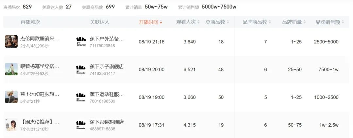Click the 品牌销售额 column header label

[x=328, y=22]
